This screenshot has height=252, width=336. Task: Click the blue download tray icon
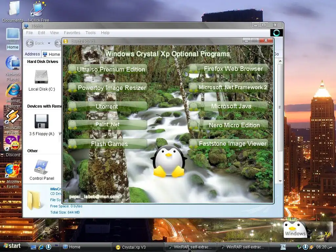(x=305, y=247)
